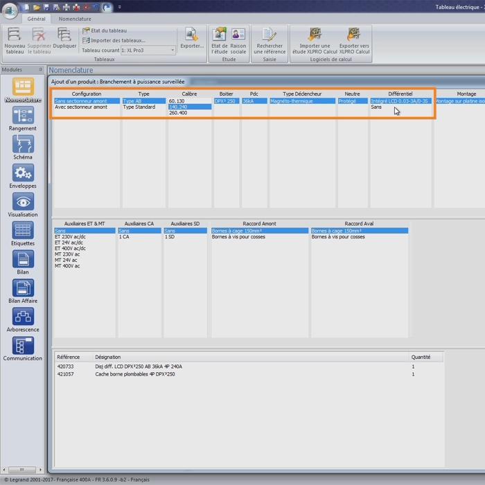Switch to the Général ribbon tab
The height and width of the screenshot is (485, 485).
coord(36,19)
